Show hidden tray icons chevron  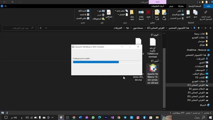53,117
